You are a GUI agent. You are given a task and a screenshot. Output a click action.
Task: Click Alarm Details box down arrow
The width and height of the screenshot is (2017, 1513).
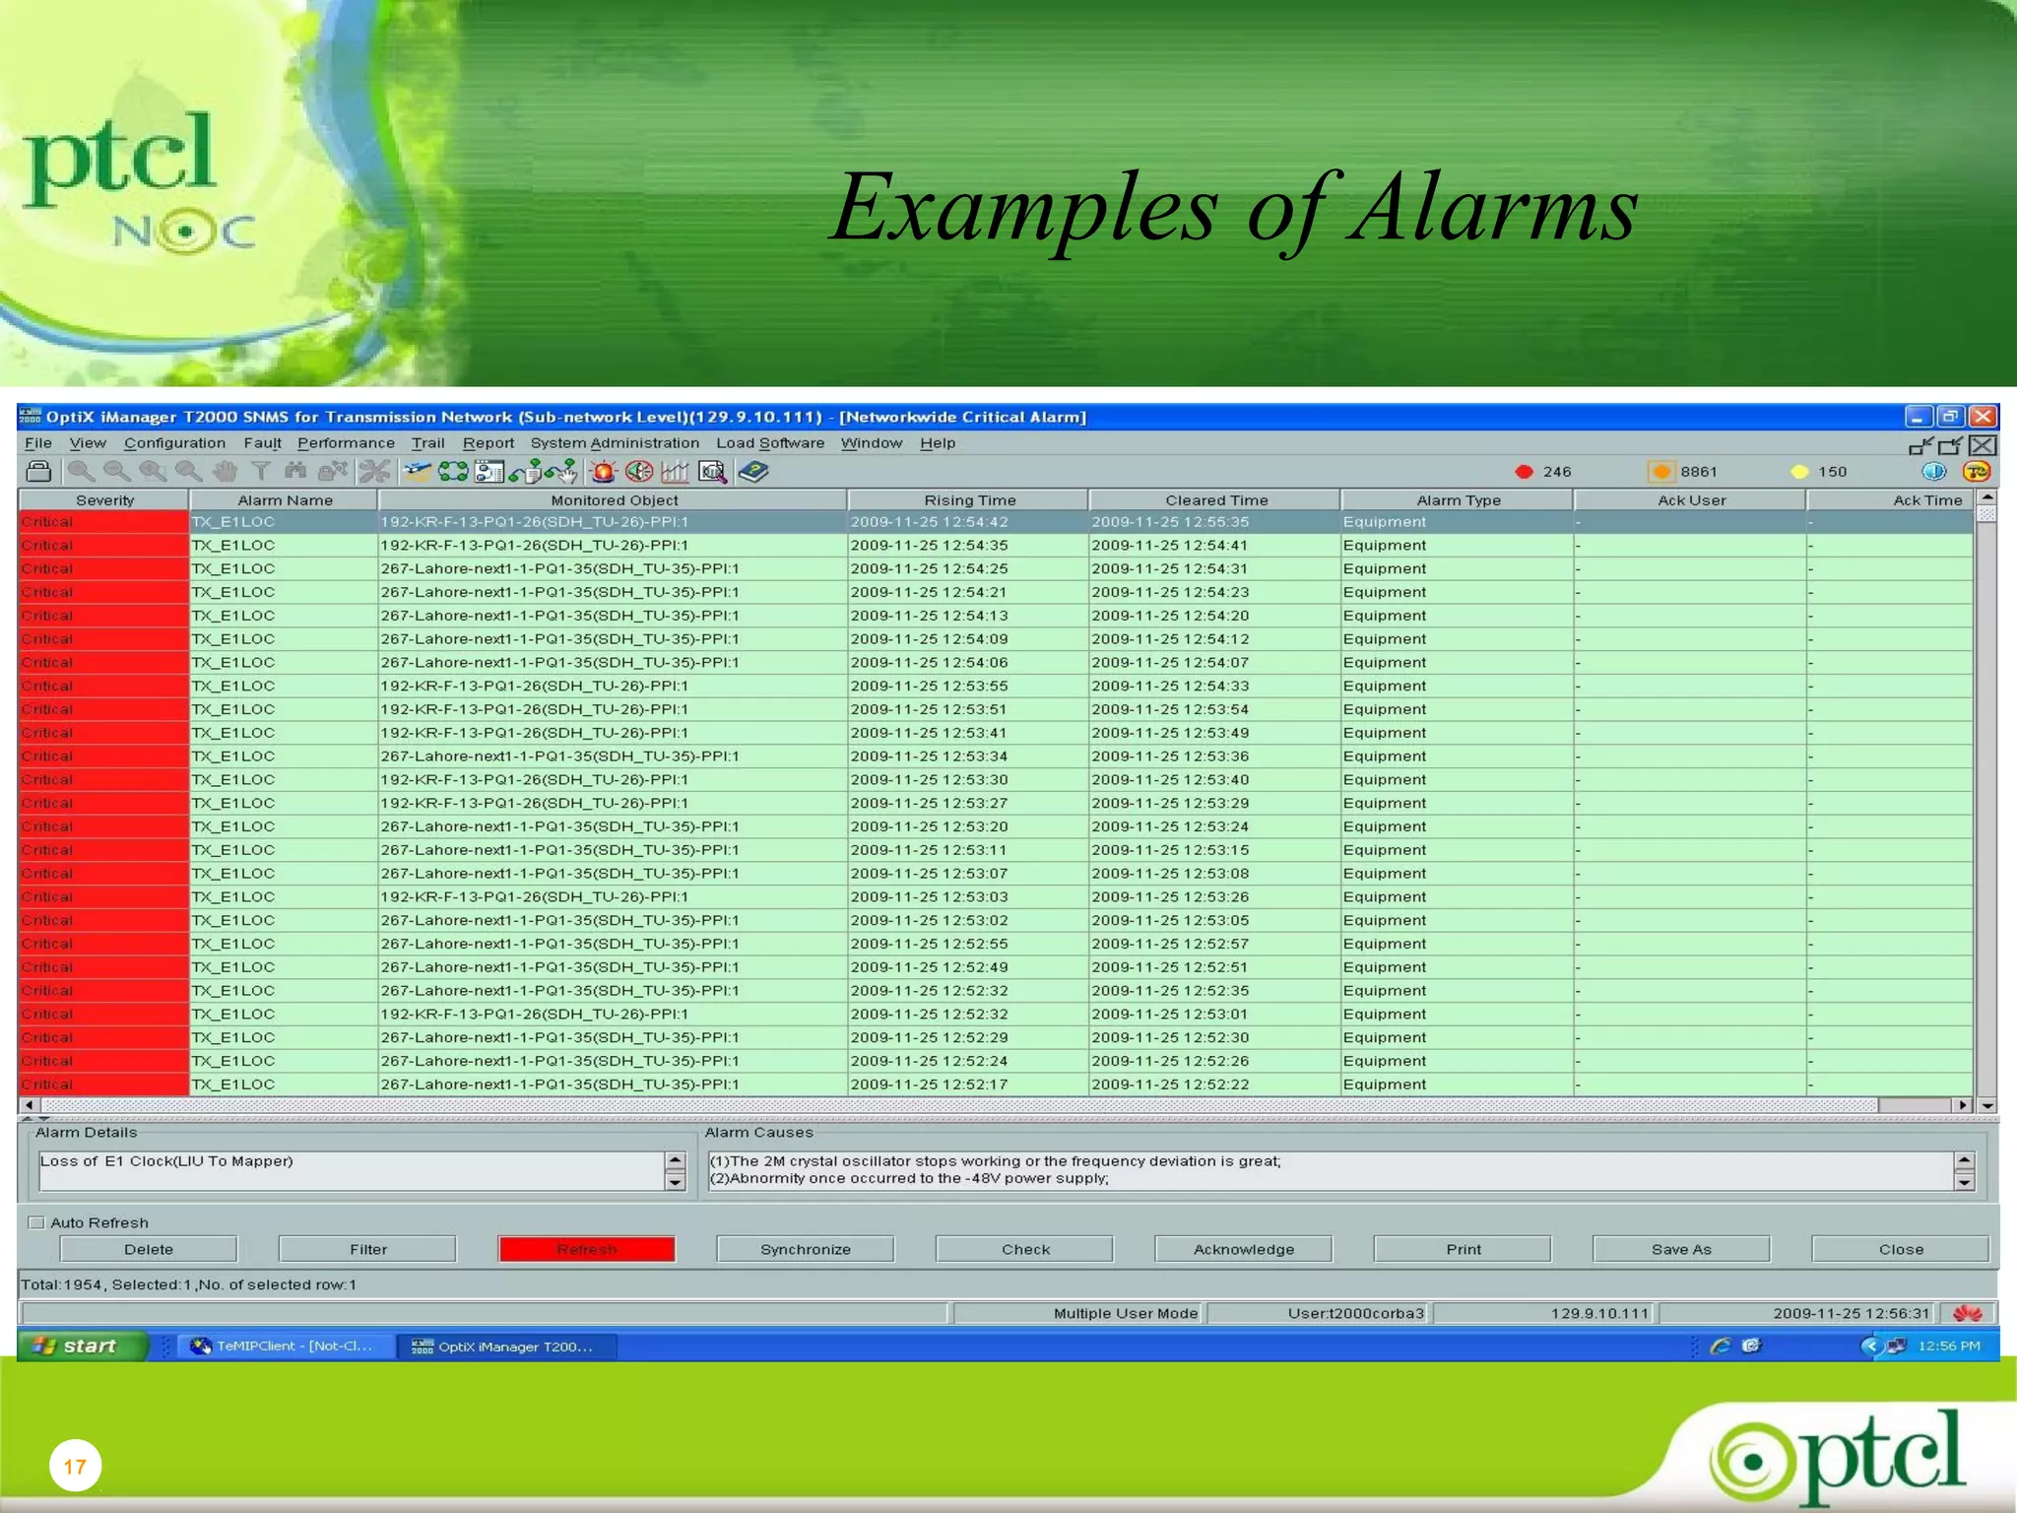pyautogui.click(x=675, y=1182)
